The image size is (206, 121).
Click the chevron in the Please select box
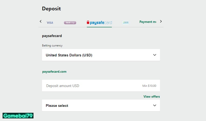[154, 106]
